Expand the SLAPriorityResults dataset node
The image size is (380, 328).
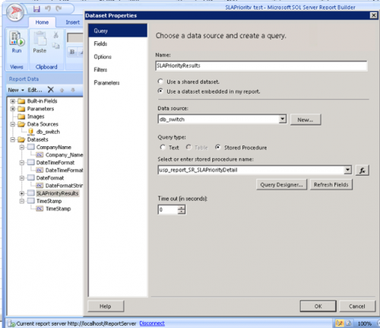(22, 193)
